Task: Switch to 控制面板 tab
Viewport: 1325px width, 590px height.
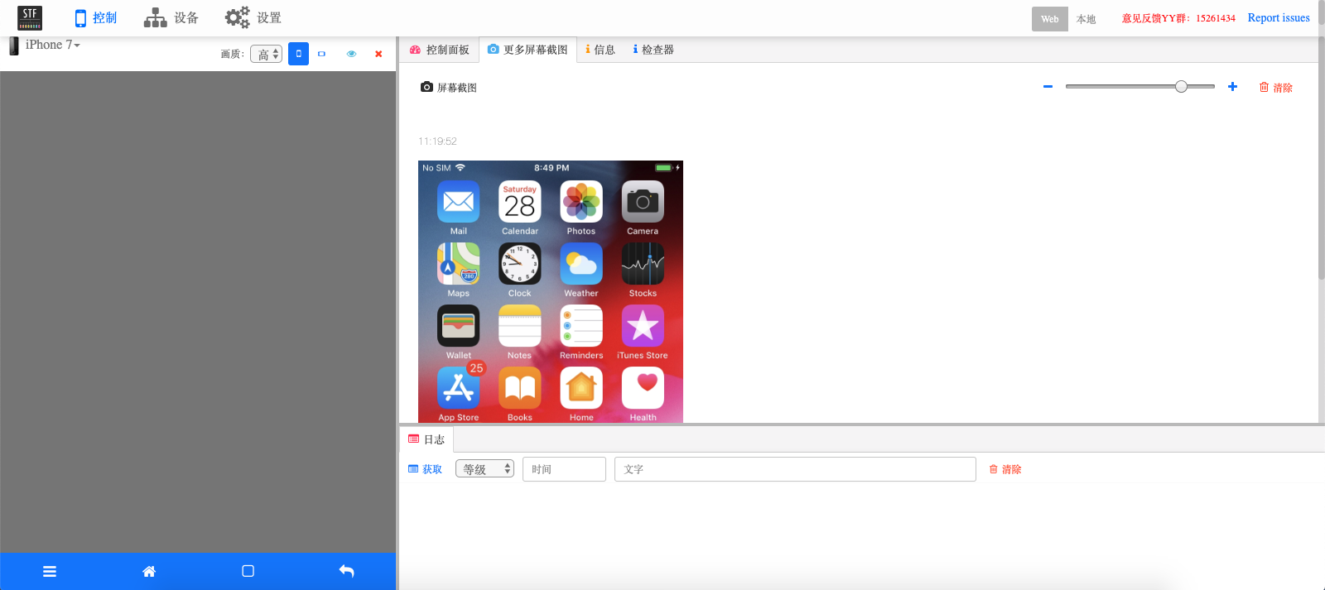Action: tap(440, 50)
